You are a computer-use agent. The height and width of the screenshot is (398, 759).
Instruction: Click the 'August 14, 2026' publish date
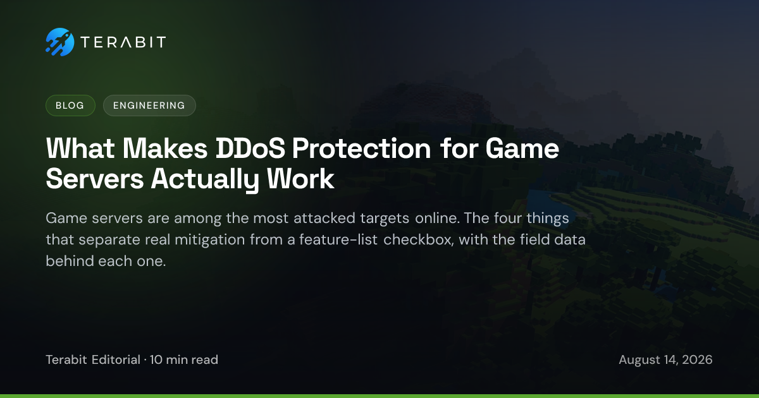[x=665, y=359]
